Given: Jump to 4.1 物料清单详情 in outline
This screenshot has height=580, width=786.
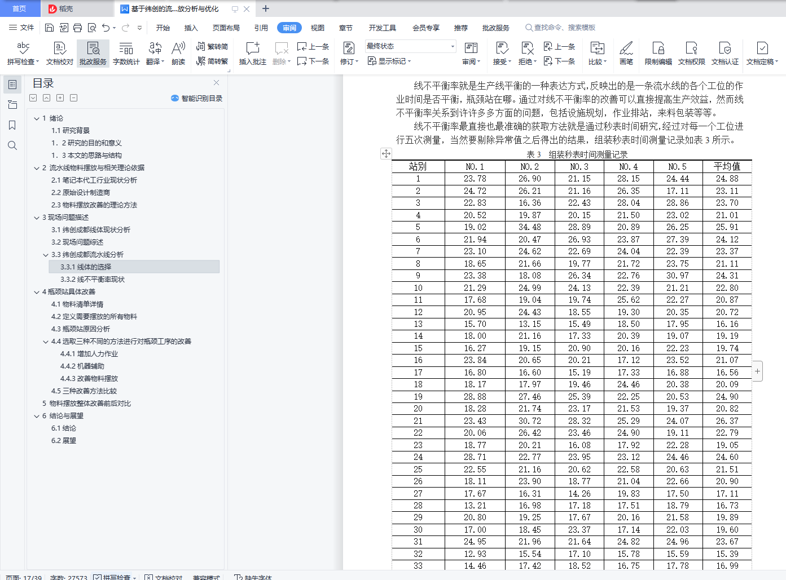Looking at the screenshot, I should [x=77, y=304].
